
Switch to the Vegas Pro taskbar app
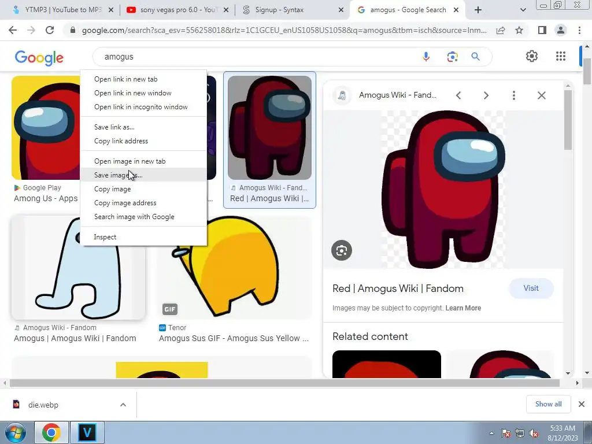point(87,432)
